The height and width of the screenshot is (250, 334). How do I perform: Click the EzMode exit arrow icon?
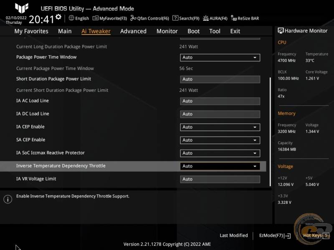point(287,235)
